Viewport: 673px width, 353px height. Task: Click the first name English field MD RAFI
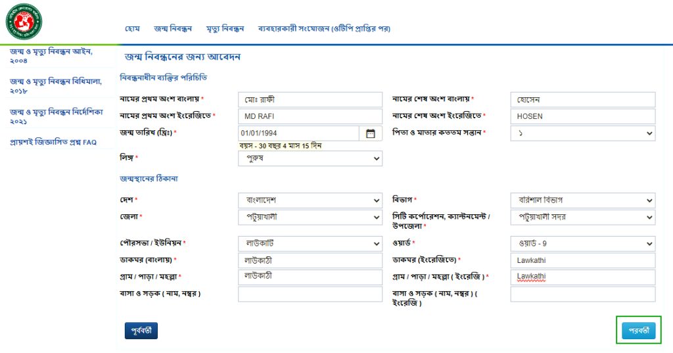pyautogui.click(x=310, y=116)
